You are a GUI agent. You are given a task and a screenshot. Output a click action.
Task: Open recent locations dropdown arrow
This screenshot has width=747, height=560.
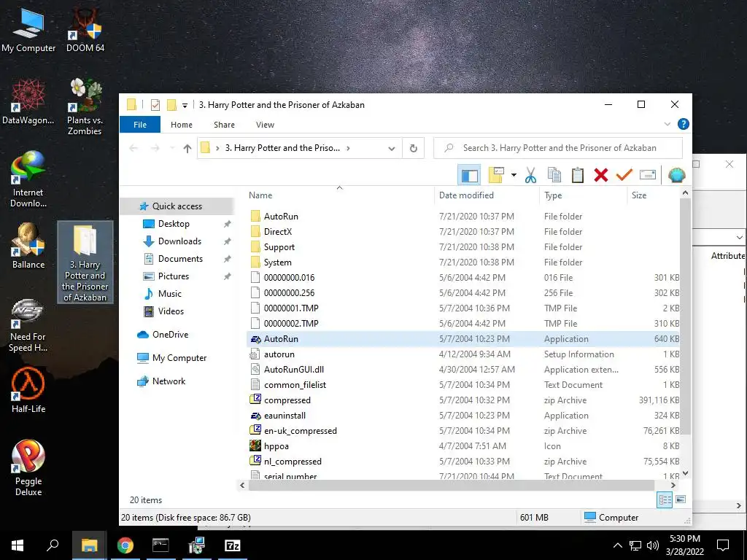pyautogui.click(x=172, y=149)
